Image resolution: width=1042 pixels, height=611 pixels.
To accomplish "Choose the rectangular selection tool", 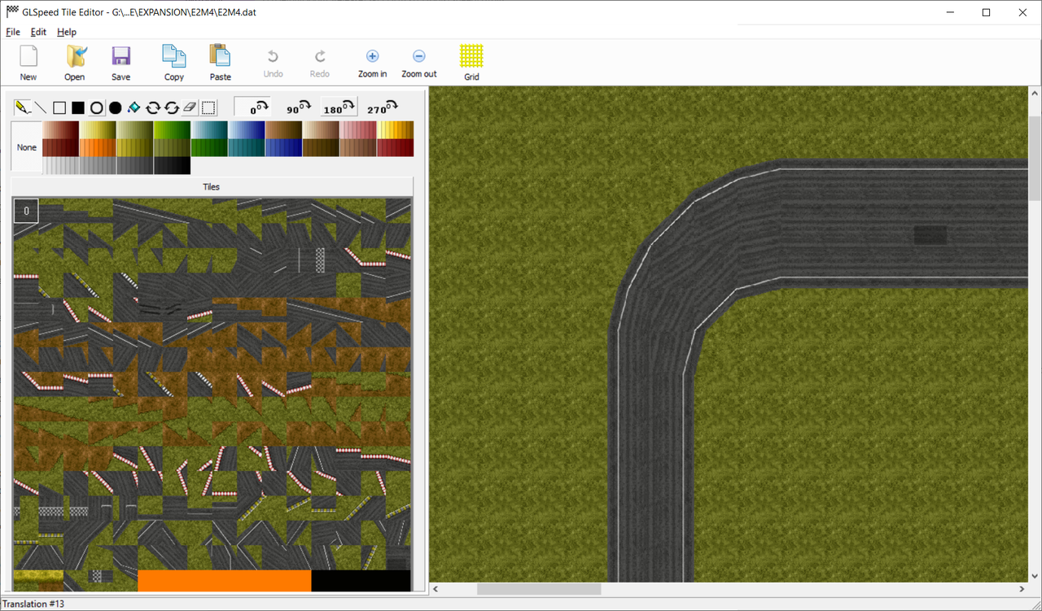I will tap(208, 107).
